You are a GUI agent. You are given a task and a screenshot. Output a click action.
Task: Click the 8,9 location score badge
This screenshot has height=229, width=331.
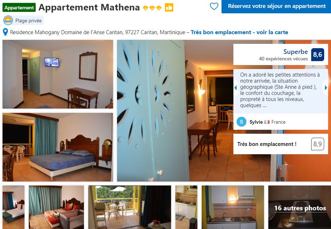click(x=317, y=144)
